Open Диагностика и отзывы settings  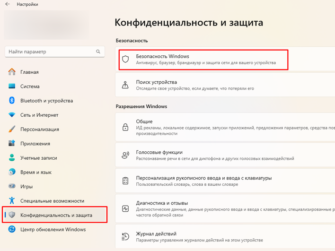225,208
